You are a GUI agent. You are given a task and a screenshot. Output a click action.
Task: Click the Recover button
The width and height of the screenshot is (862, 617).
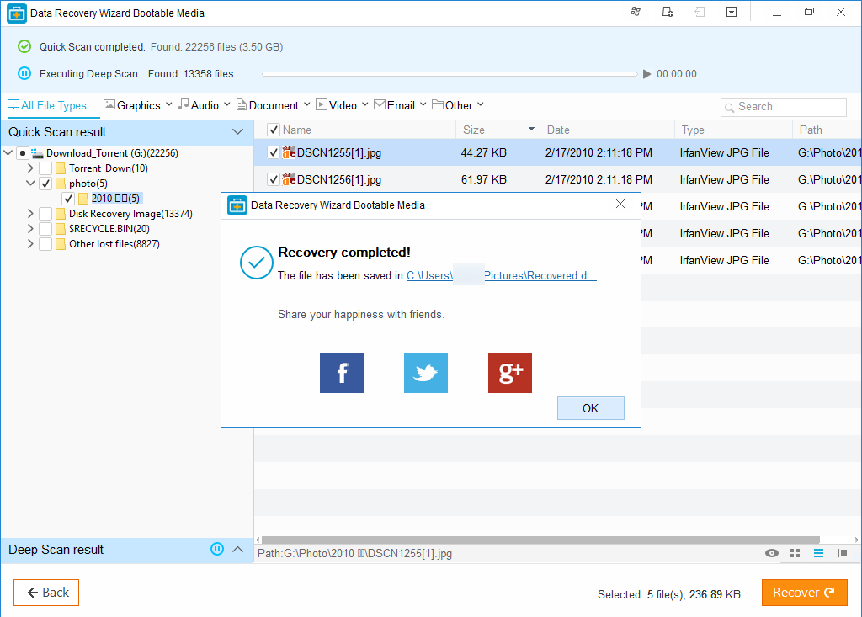click(x=804, y=593)
